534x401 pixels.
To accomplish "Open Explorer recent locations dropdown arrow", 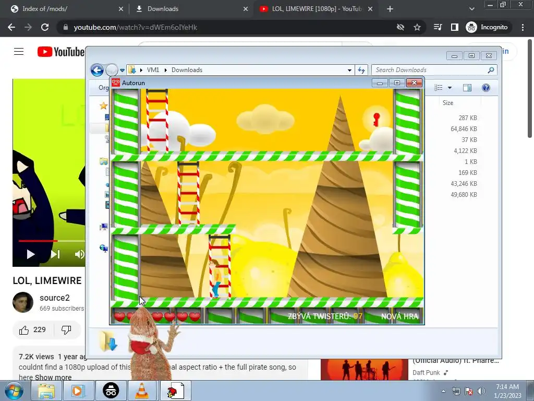I will pos(122,70).
